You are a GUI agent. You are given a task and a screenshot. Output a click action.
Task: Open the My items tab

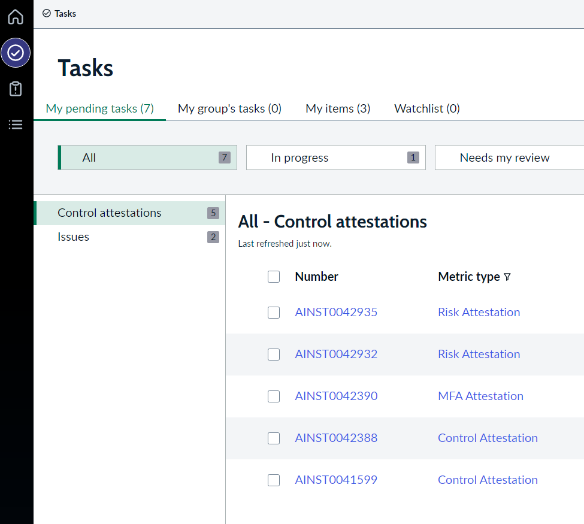(338, 108)
